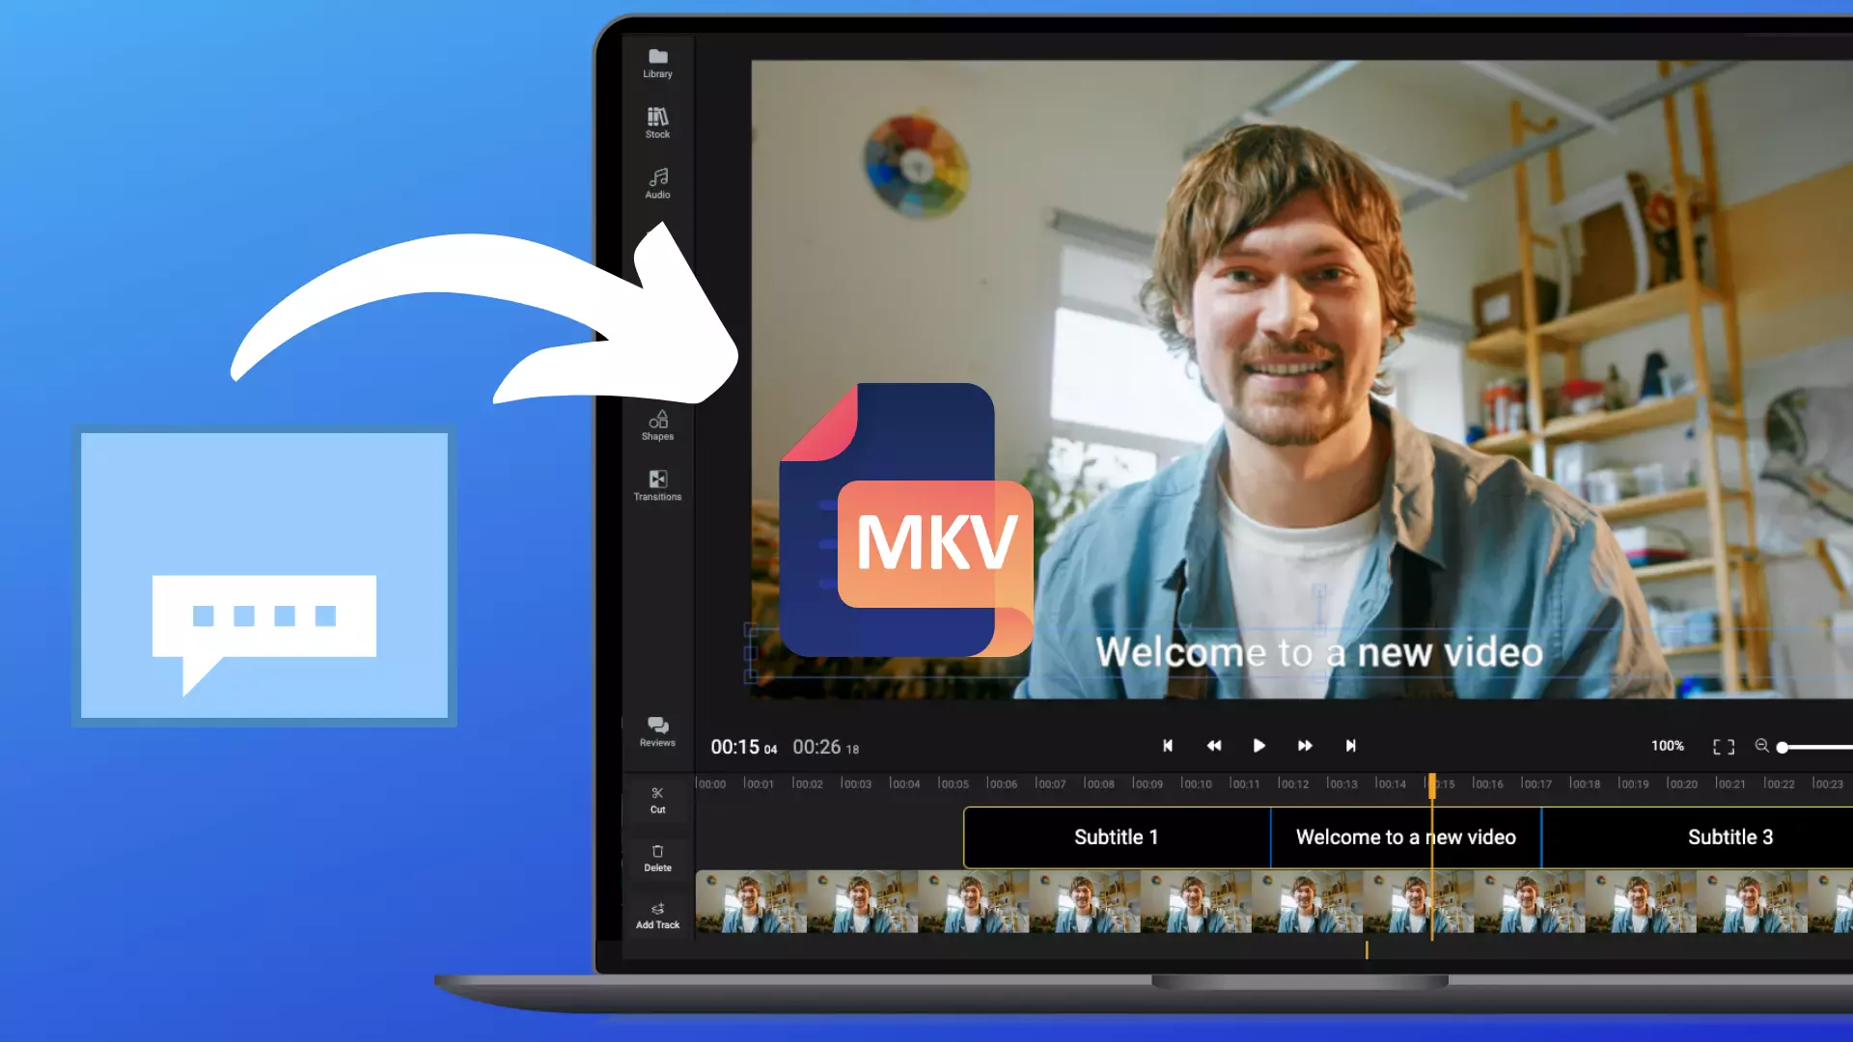Screen dimensions: 1853x1042
Task: Open the Reviews panel
Action: click(x=657, y=730)
